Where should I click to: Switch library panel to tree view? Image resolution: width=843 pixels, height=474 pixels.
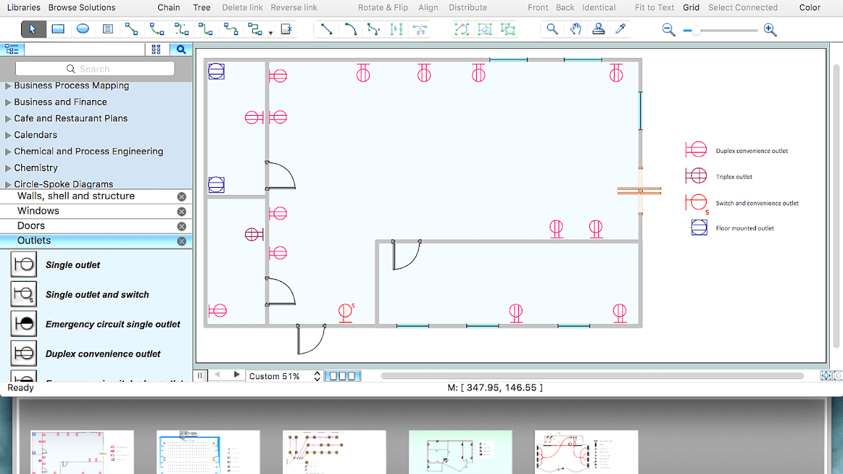12,49
